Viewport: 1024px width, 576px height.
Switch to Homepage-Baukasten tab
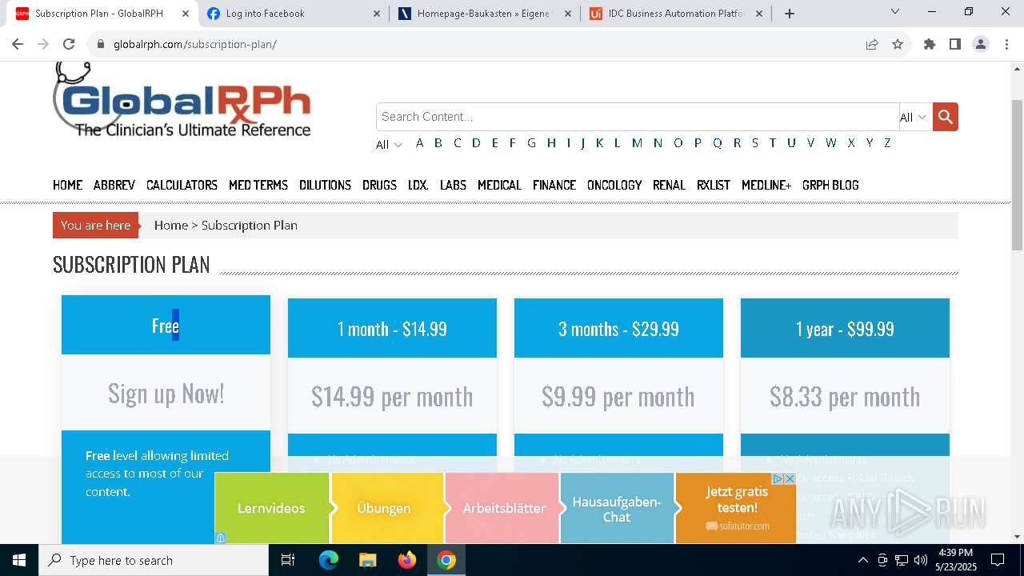pyautogui.click(x=486, y=14)
